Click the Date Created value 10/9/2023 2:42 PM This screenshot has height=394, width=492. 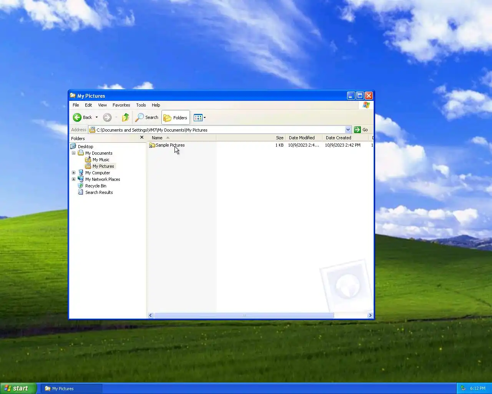342,145
